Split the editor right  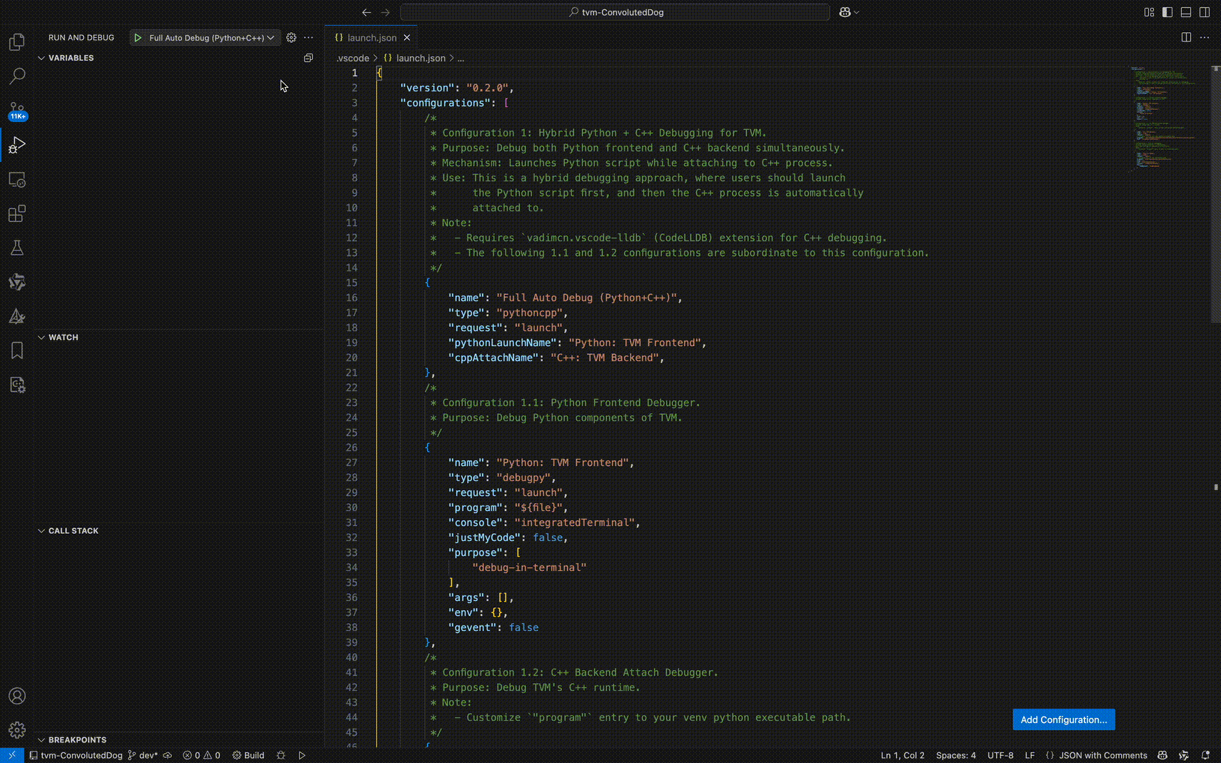[1186, 37]
